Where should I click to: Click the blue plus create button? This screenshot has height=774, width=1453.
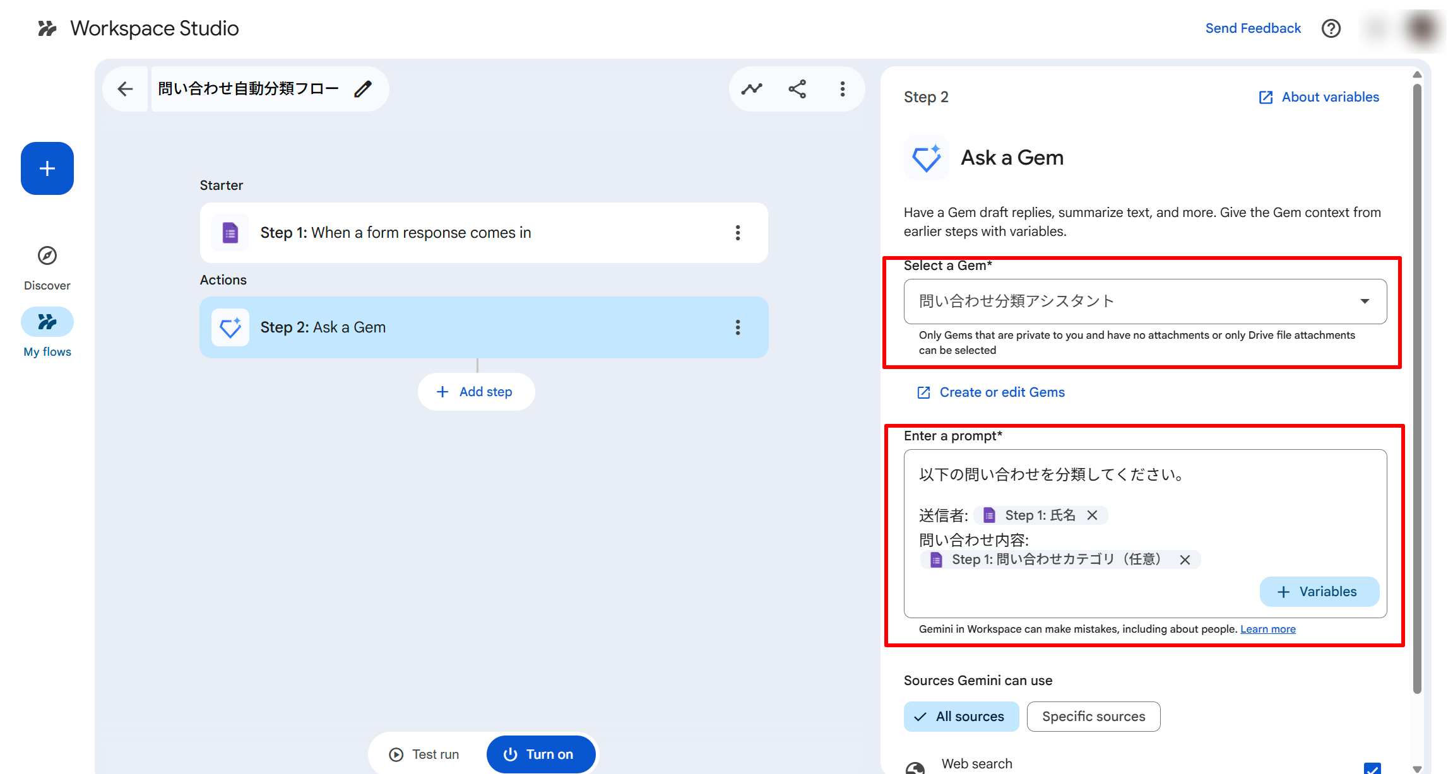tap(47, 168)
